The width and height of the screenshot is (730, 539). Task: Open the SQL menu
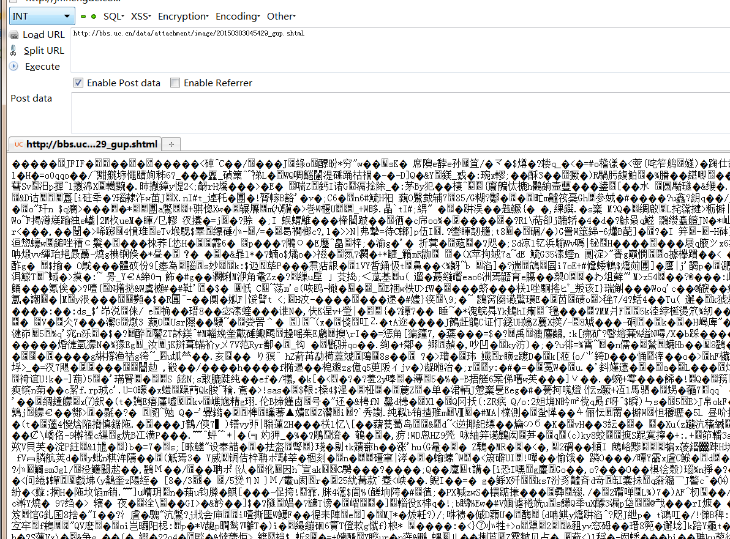113,17
